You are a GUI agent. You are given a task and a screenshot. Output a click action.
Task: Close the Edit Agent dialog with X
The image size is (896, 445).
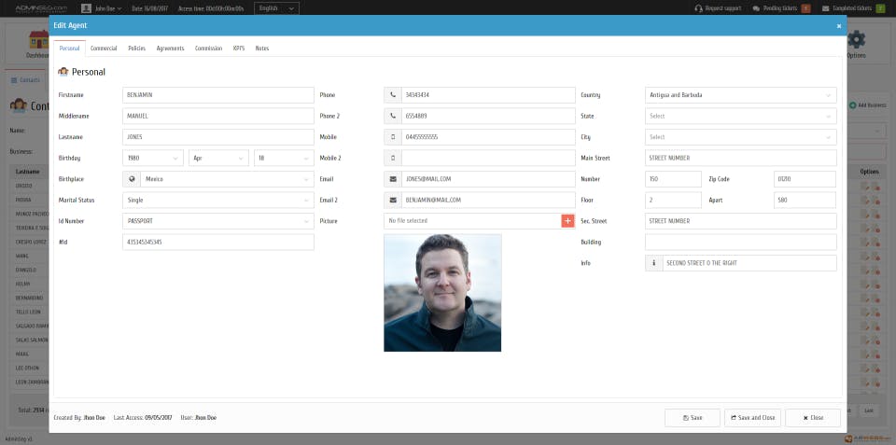click(x=839, y=26)
